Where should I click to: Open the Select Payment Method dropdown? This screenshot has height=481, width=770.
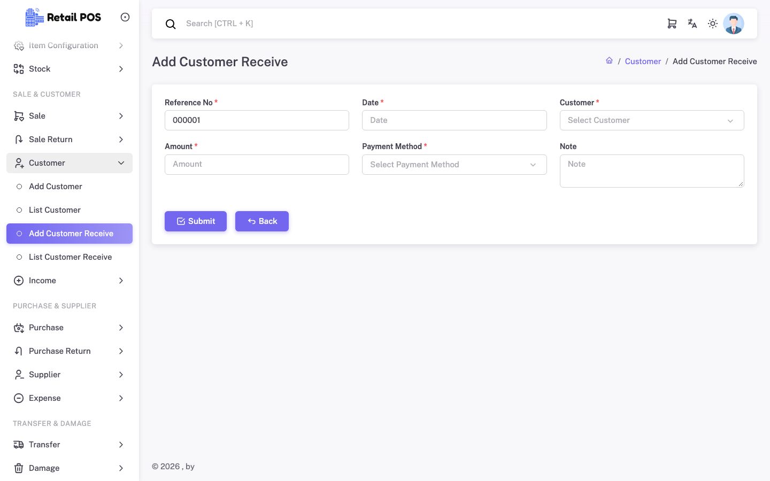[455, 165]
